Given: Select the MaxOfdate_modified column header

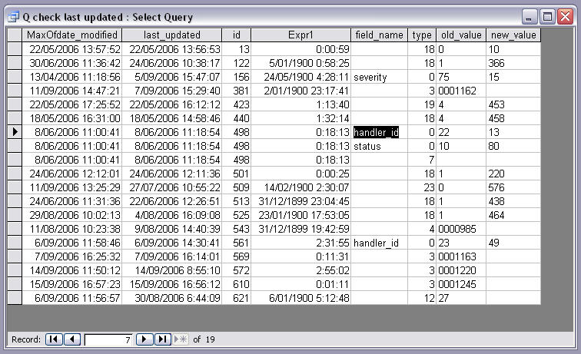Looking at the screenshot, I should (71, 35).
